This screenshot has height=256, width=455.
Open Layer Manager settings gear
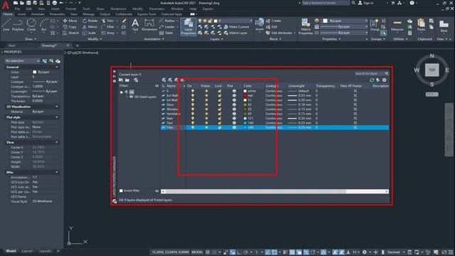tap(384, 80)
